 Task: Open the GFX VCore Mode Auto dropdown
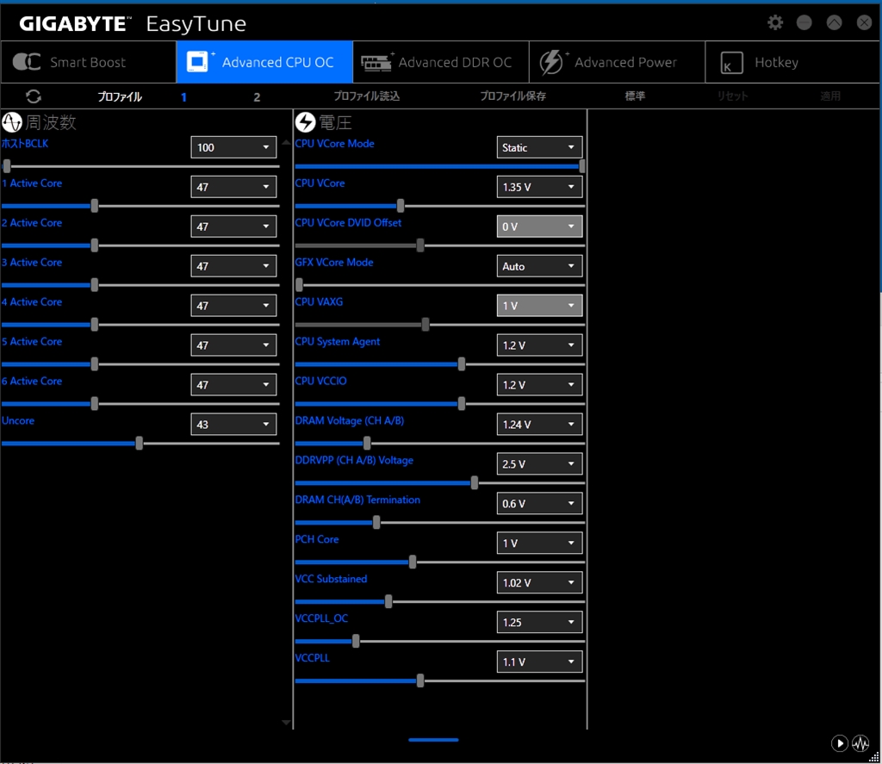coord(539,266)
